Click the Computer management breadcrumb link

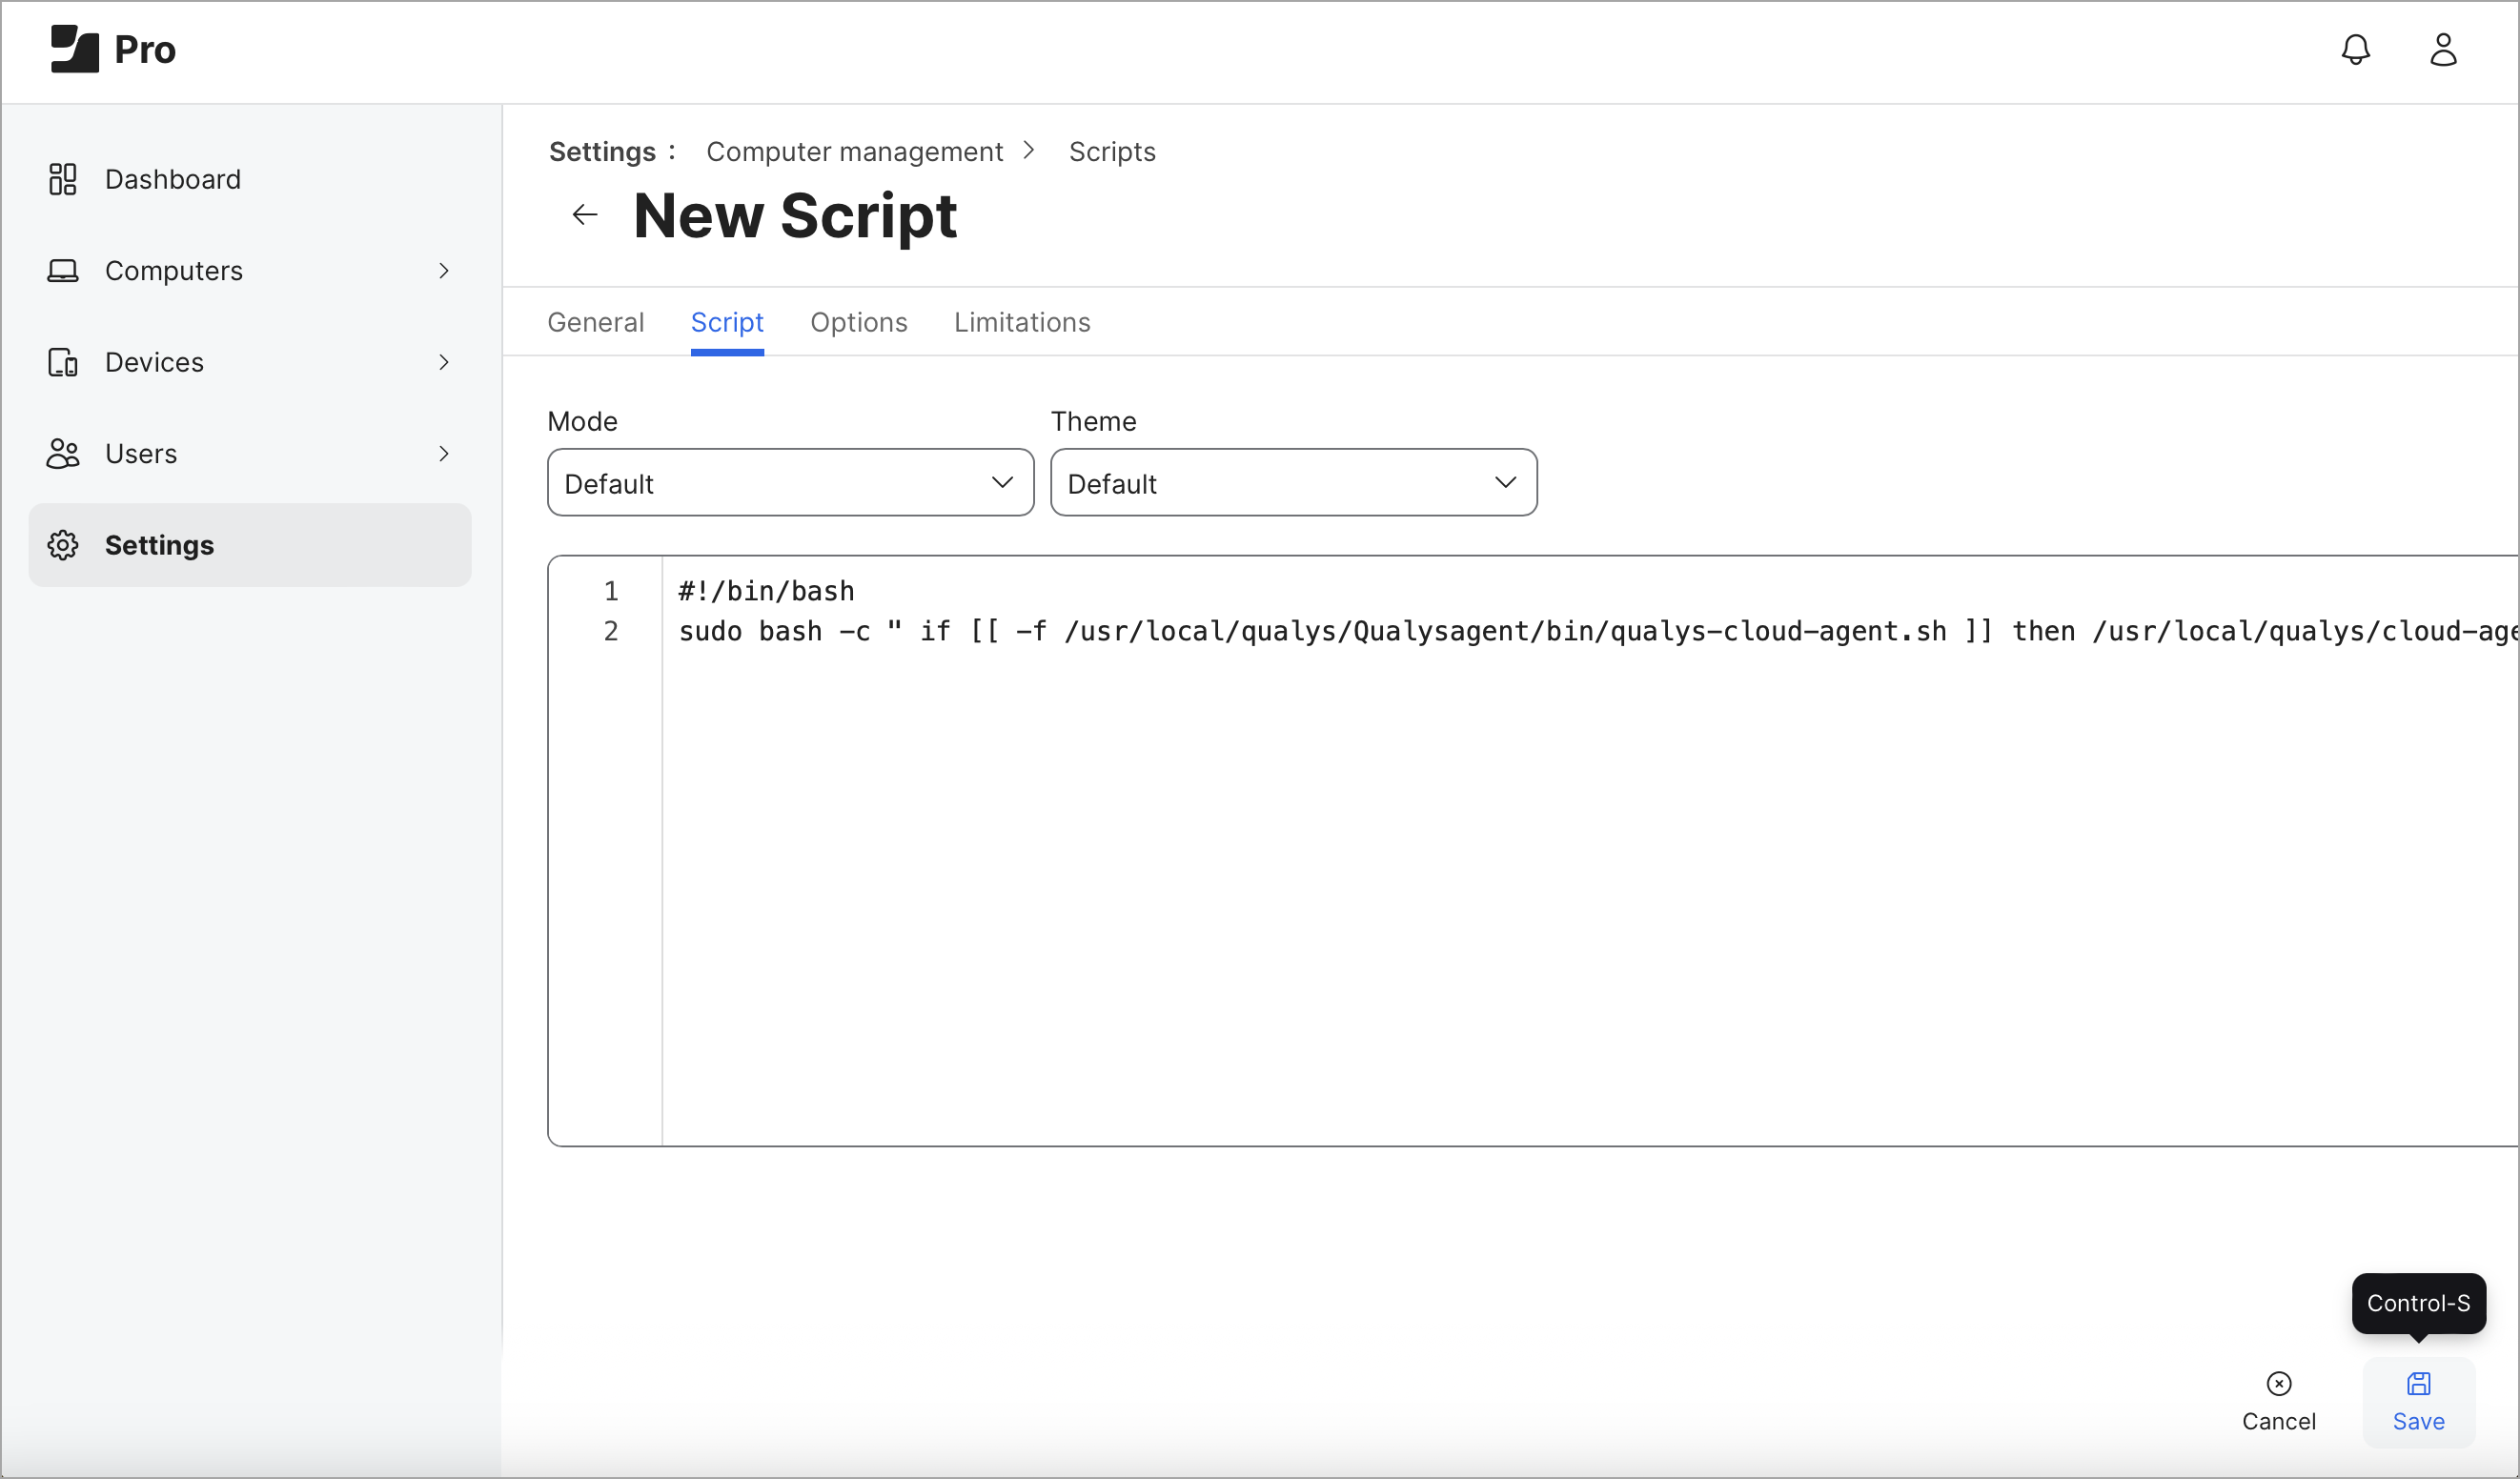pyautogui.click(x=855, y=151)
